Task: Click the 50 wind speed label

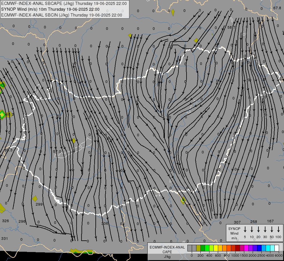Action: coord(272,237)
